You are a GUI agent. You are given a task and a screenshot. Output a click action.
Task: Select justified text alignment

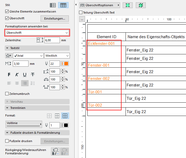[32, 83]
